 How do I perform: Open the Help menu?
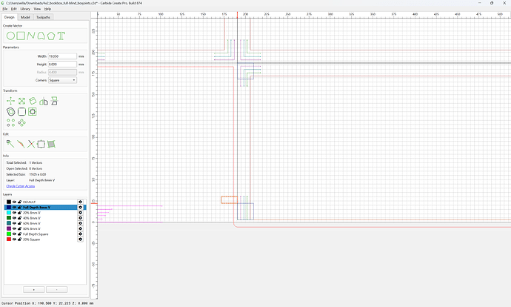click(x=47, y=9)
